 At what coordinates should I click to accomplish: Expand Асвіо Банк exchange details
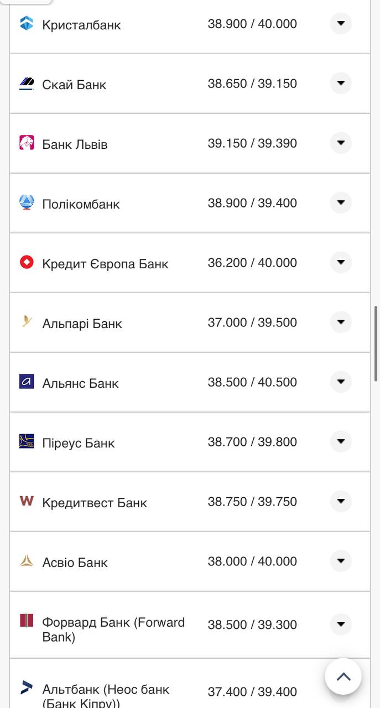(x=341, y=561)
